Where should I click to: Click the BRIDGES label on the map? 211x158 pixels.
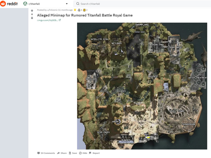click(x=153, y=76)
